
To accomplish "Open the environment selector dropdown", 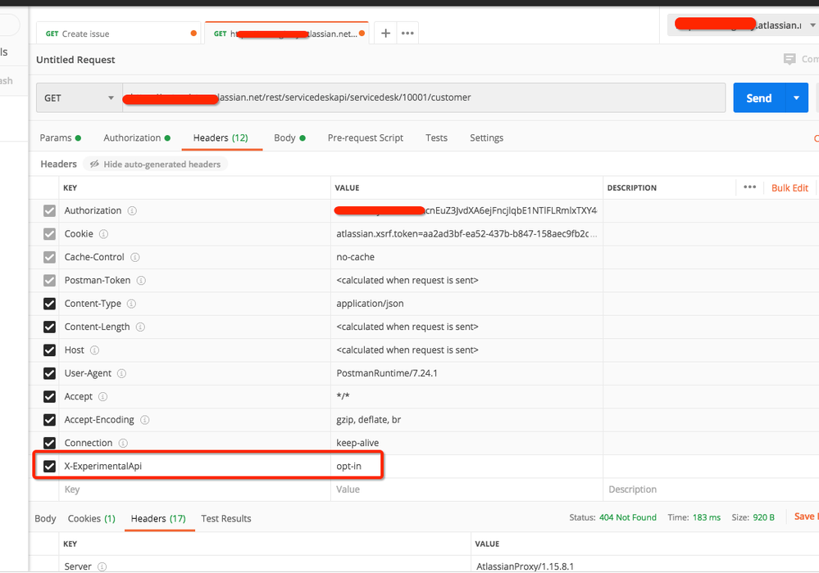I will click(743, 25).
